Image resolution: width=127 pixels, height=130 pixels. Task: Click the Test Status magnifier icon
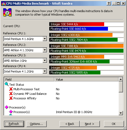pyautogui.click(x=7, y=84)
